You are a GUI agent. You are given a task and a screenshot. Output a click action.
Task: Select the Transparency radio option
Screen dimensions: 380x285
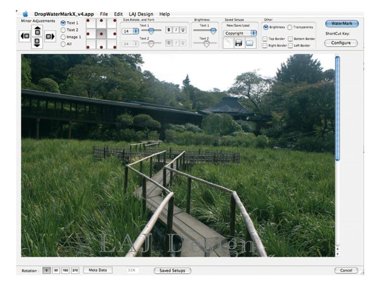tap(290, 27)
